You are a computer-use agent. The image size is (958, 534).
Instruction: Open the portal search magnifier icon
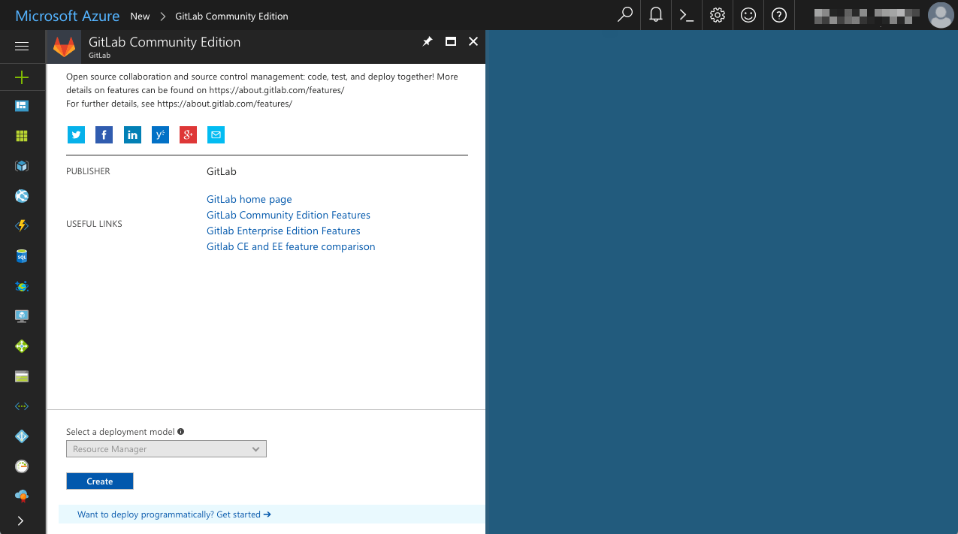pyautogui.click(x=624, y=15)
